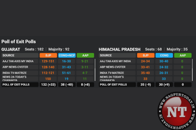Select Gujarat INDIA TV-MATRIZE row label
Viewport: 196px width, 130px height.
click(x=14, y=73)
